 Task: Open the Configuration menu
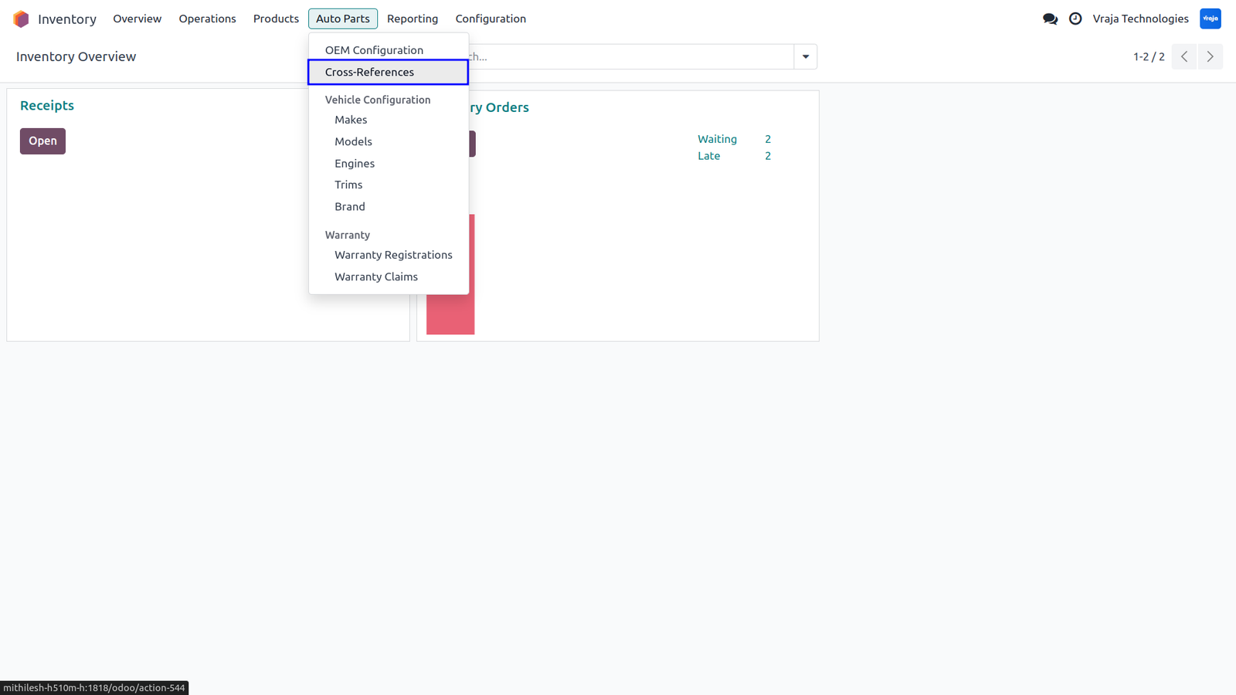click(491, 19)
